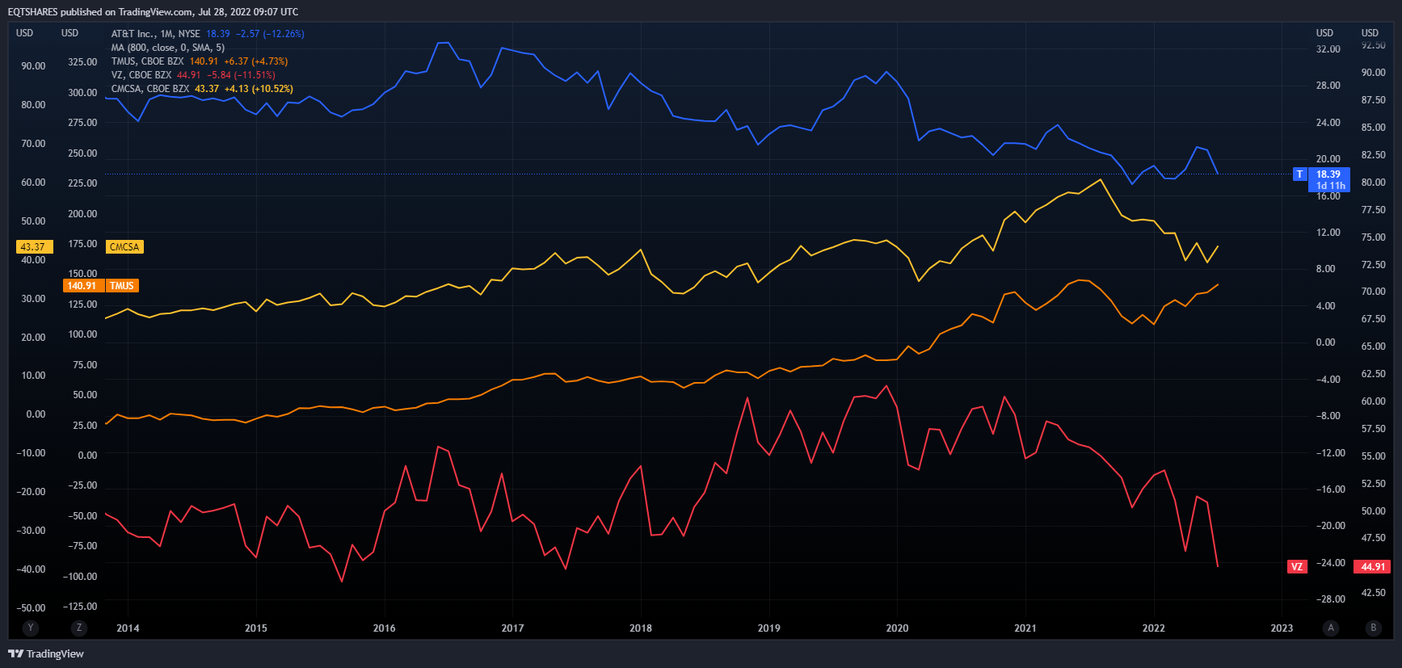Click the 1d 11h countdown label
This screenshot has width=1402, height=668.
coord(1330,186)
